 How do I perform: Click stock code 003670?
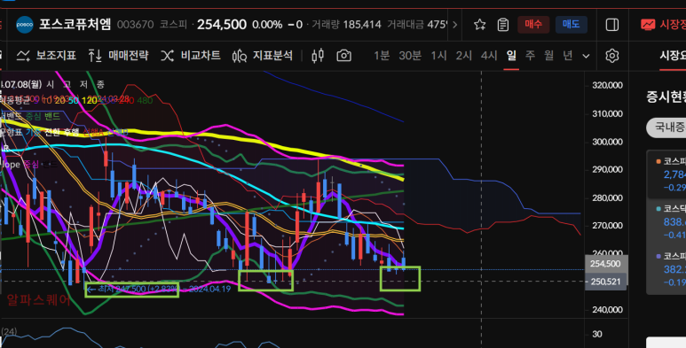135,25
